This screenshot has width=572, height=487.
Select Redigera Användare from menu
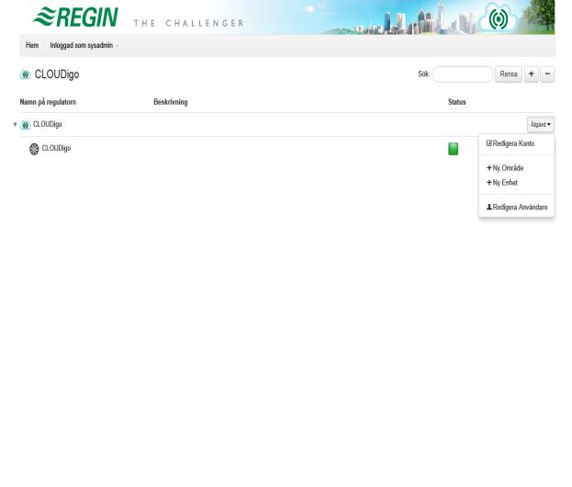point(517,207)
